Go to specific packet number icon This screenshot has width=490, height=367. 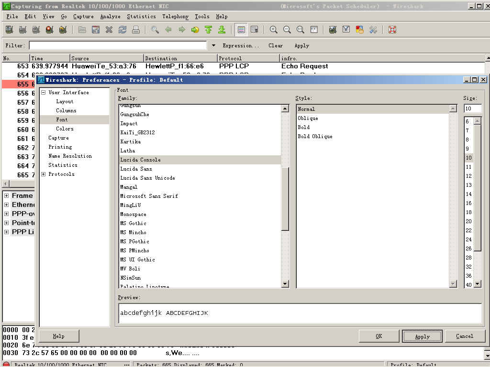point(195,30)
